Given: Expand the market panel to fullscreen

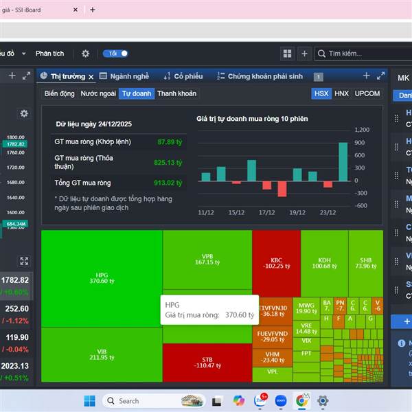Looking at the screenshot, I should click(x=380, y=76).
